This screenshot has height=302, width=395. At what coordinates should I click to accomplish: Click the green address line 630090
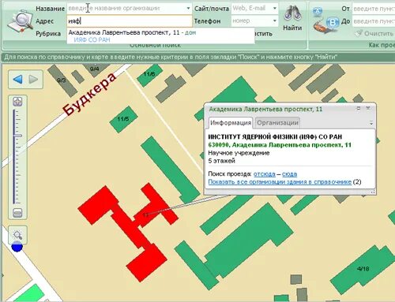pos(280,145)
